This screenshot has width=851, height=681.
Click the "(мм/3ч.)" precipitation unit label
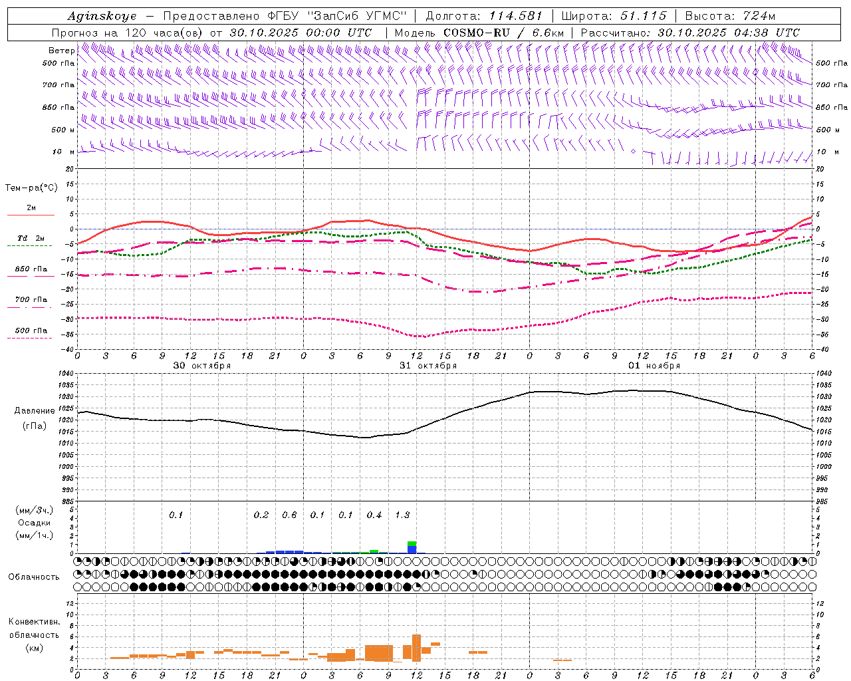point(35,510)
